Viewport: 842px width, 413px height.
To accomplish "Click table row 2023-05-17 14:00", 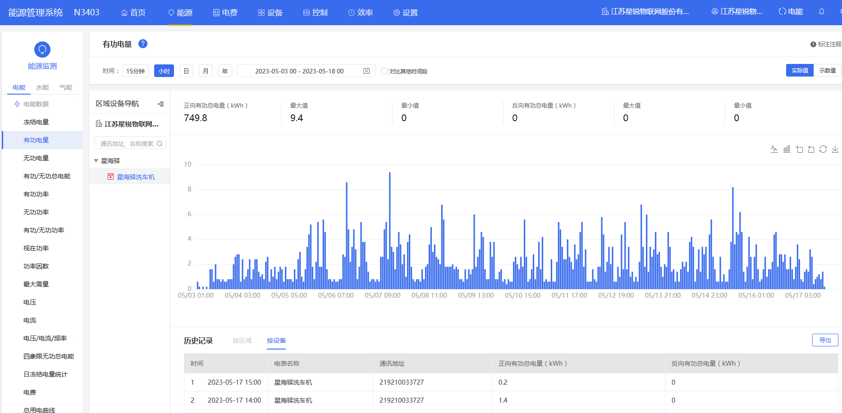I will (x=511, y=400).
